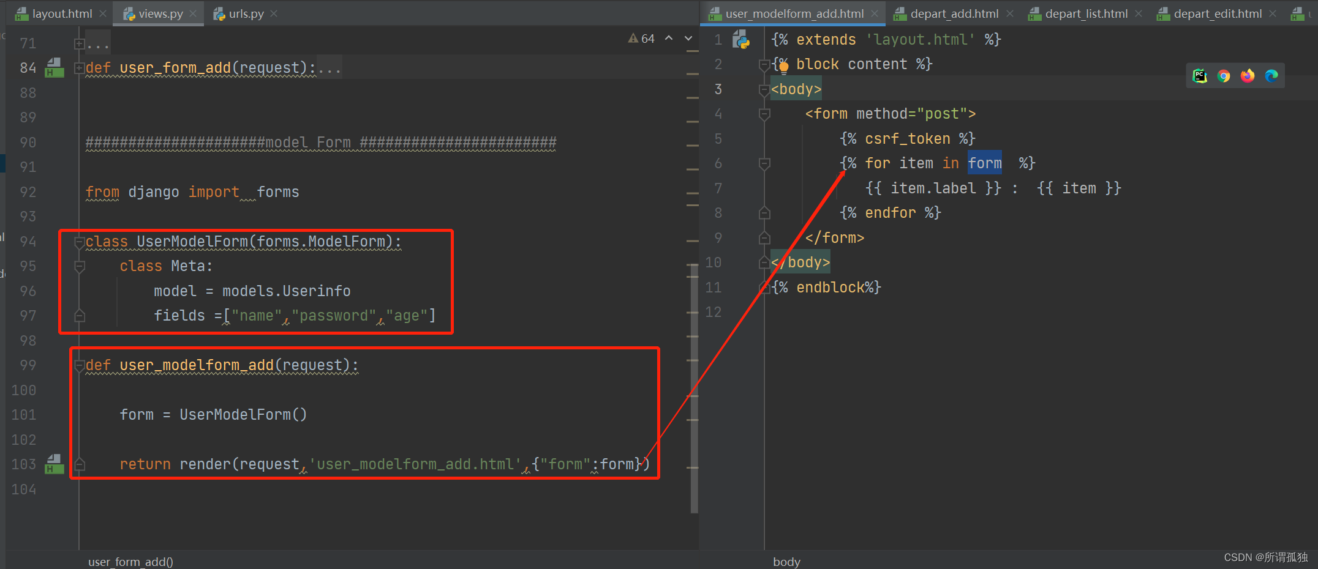Viewport: 1318px width, 569px height.
Task: Click line number 101 in the gutter
Action: point(24,415)
